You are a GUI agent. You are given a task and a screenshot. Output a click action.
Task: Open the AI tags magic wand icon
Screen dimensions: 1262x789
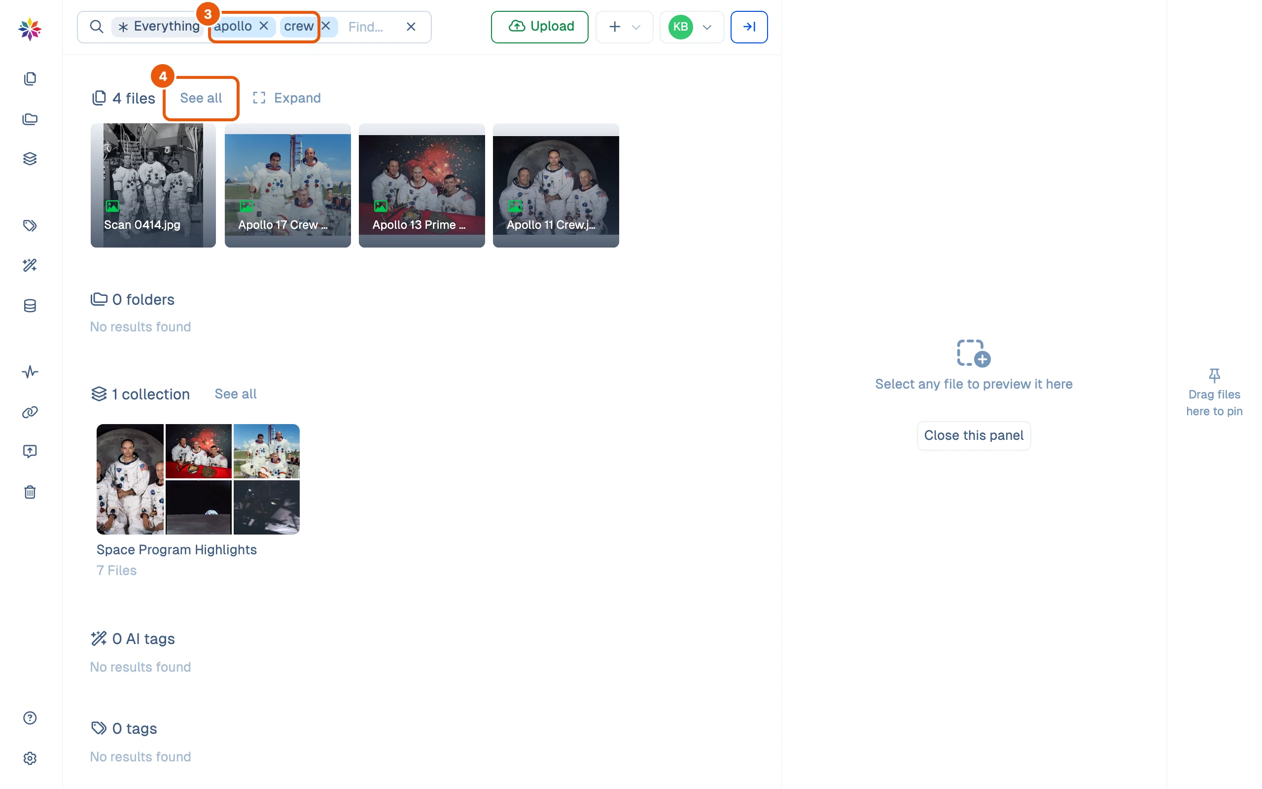click(30, 265)
